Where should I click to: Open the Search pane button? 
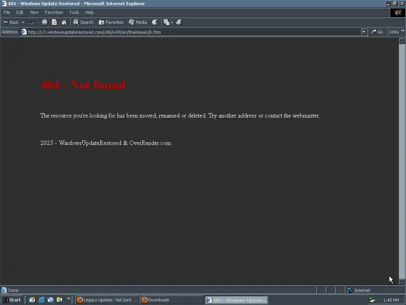pos(83,22)
